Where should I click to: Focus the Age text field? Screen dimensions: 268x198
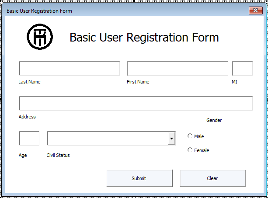(x=29, y=139)
